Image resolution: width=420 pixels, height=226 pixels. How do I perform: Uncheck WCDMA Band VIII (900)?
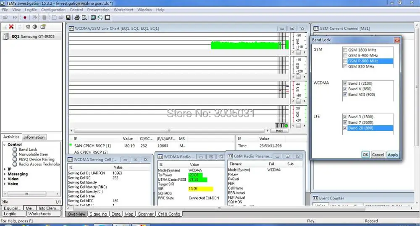(x=345, y=95)
